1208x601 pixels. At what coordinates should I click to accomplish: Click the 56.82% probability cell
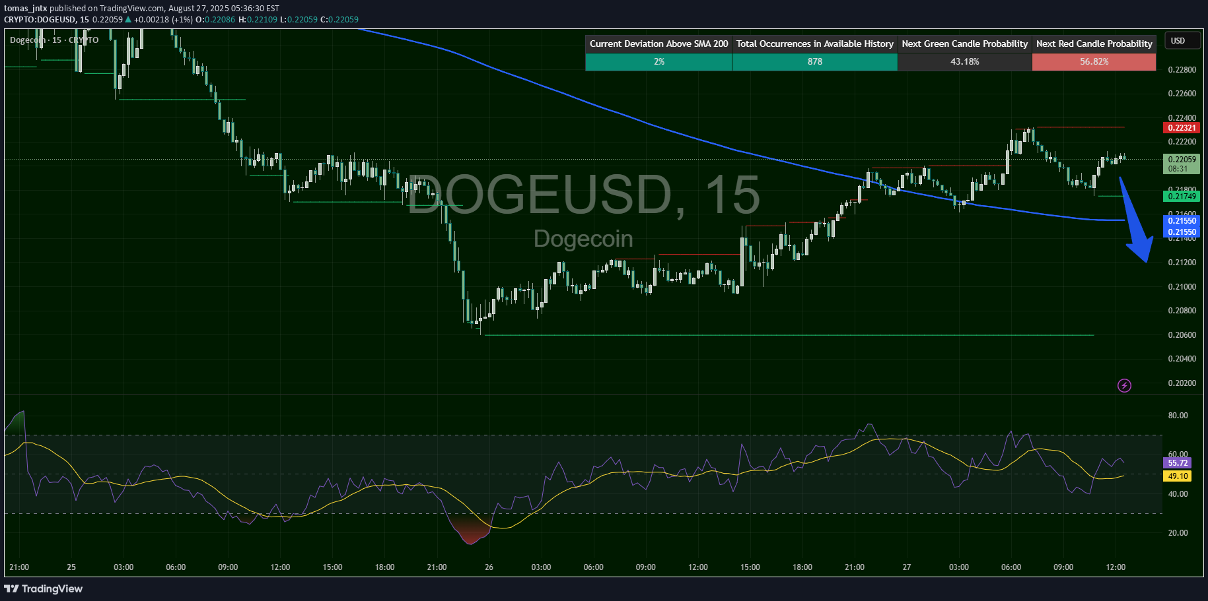[1094, 61]
